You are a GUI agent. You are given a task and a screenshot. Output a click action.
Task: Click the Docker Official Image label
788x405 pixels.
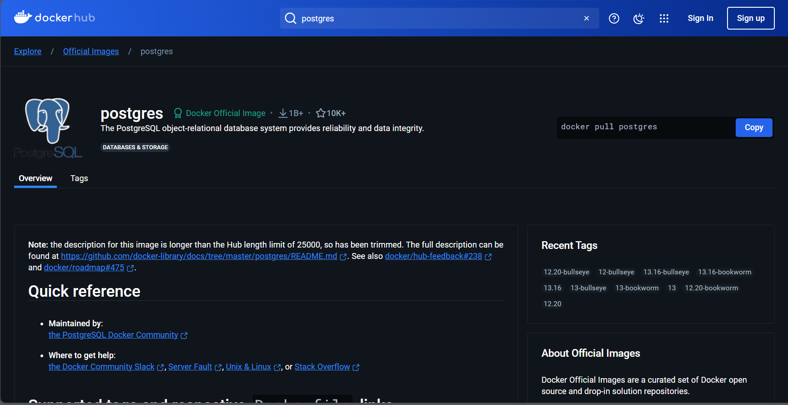[x=226, y=113]
